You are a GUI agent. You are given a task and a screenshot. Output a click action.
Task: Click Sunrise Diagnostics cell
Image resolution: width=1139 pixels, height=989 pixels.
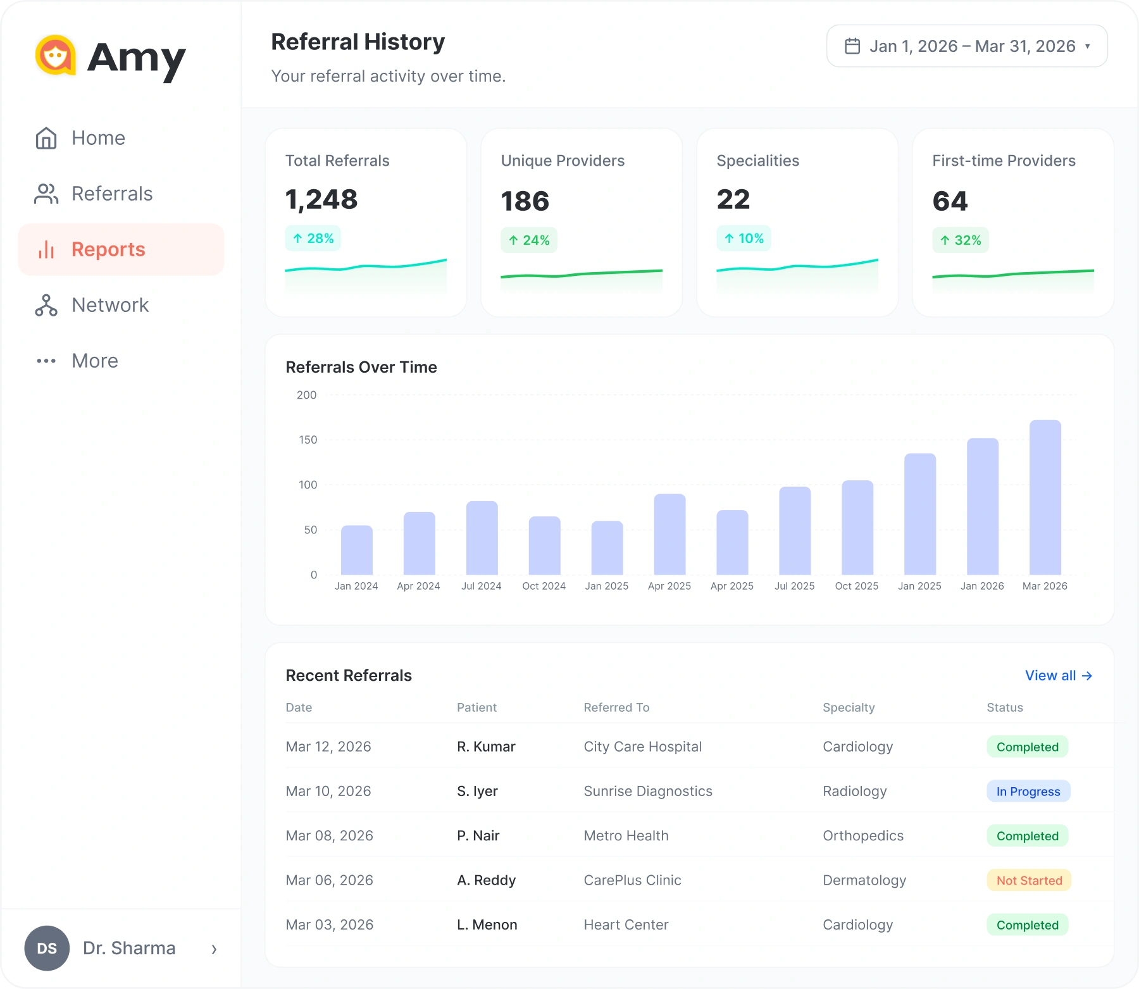(648, 791)
